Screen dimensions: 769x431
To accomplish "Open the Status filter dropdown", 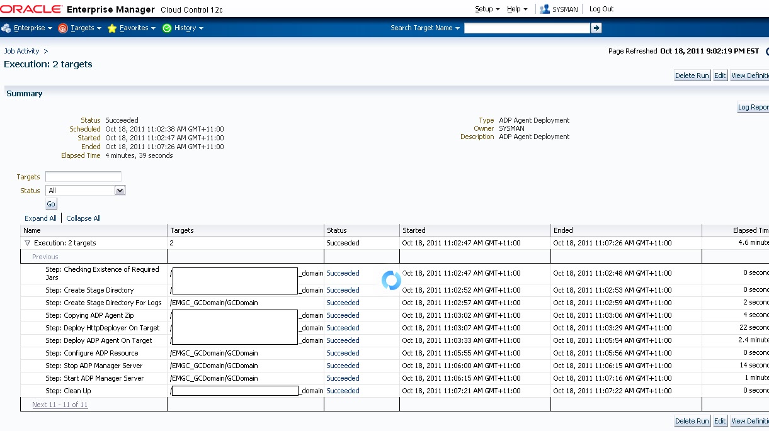I will point(120,190).
